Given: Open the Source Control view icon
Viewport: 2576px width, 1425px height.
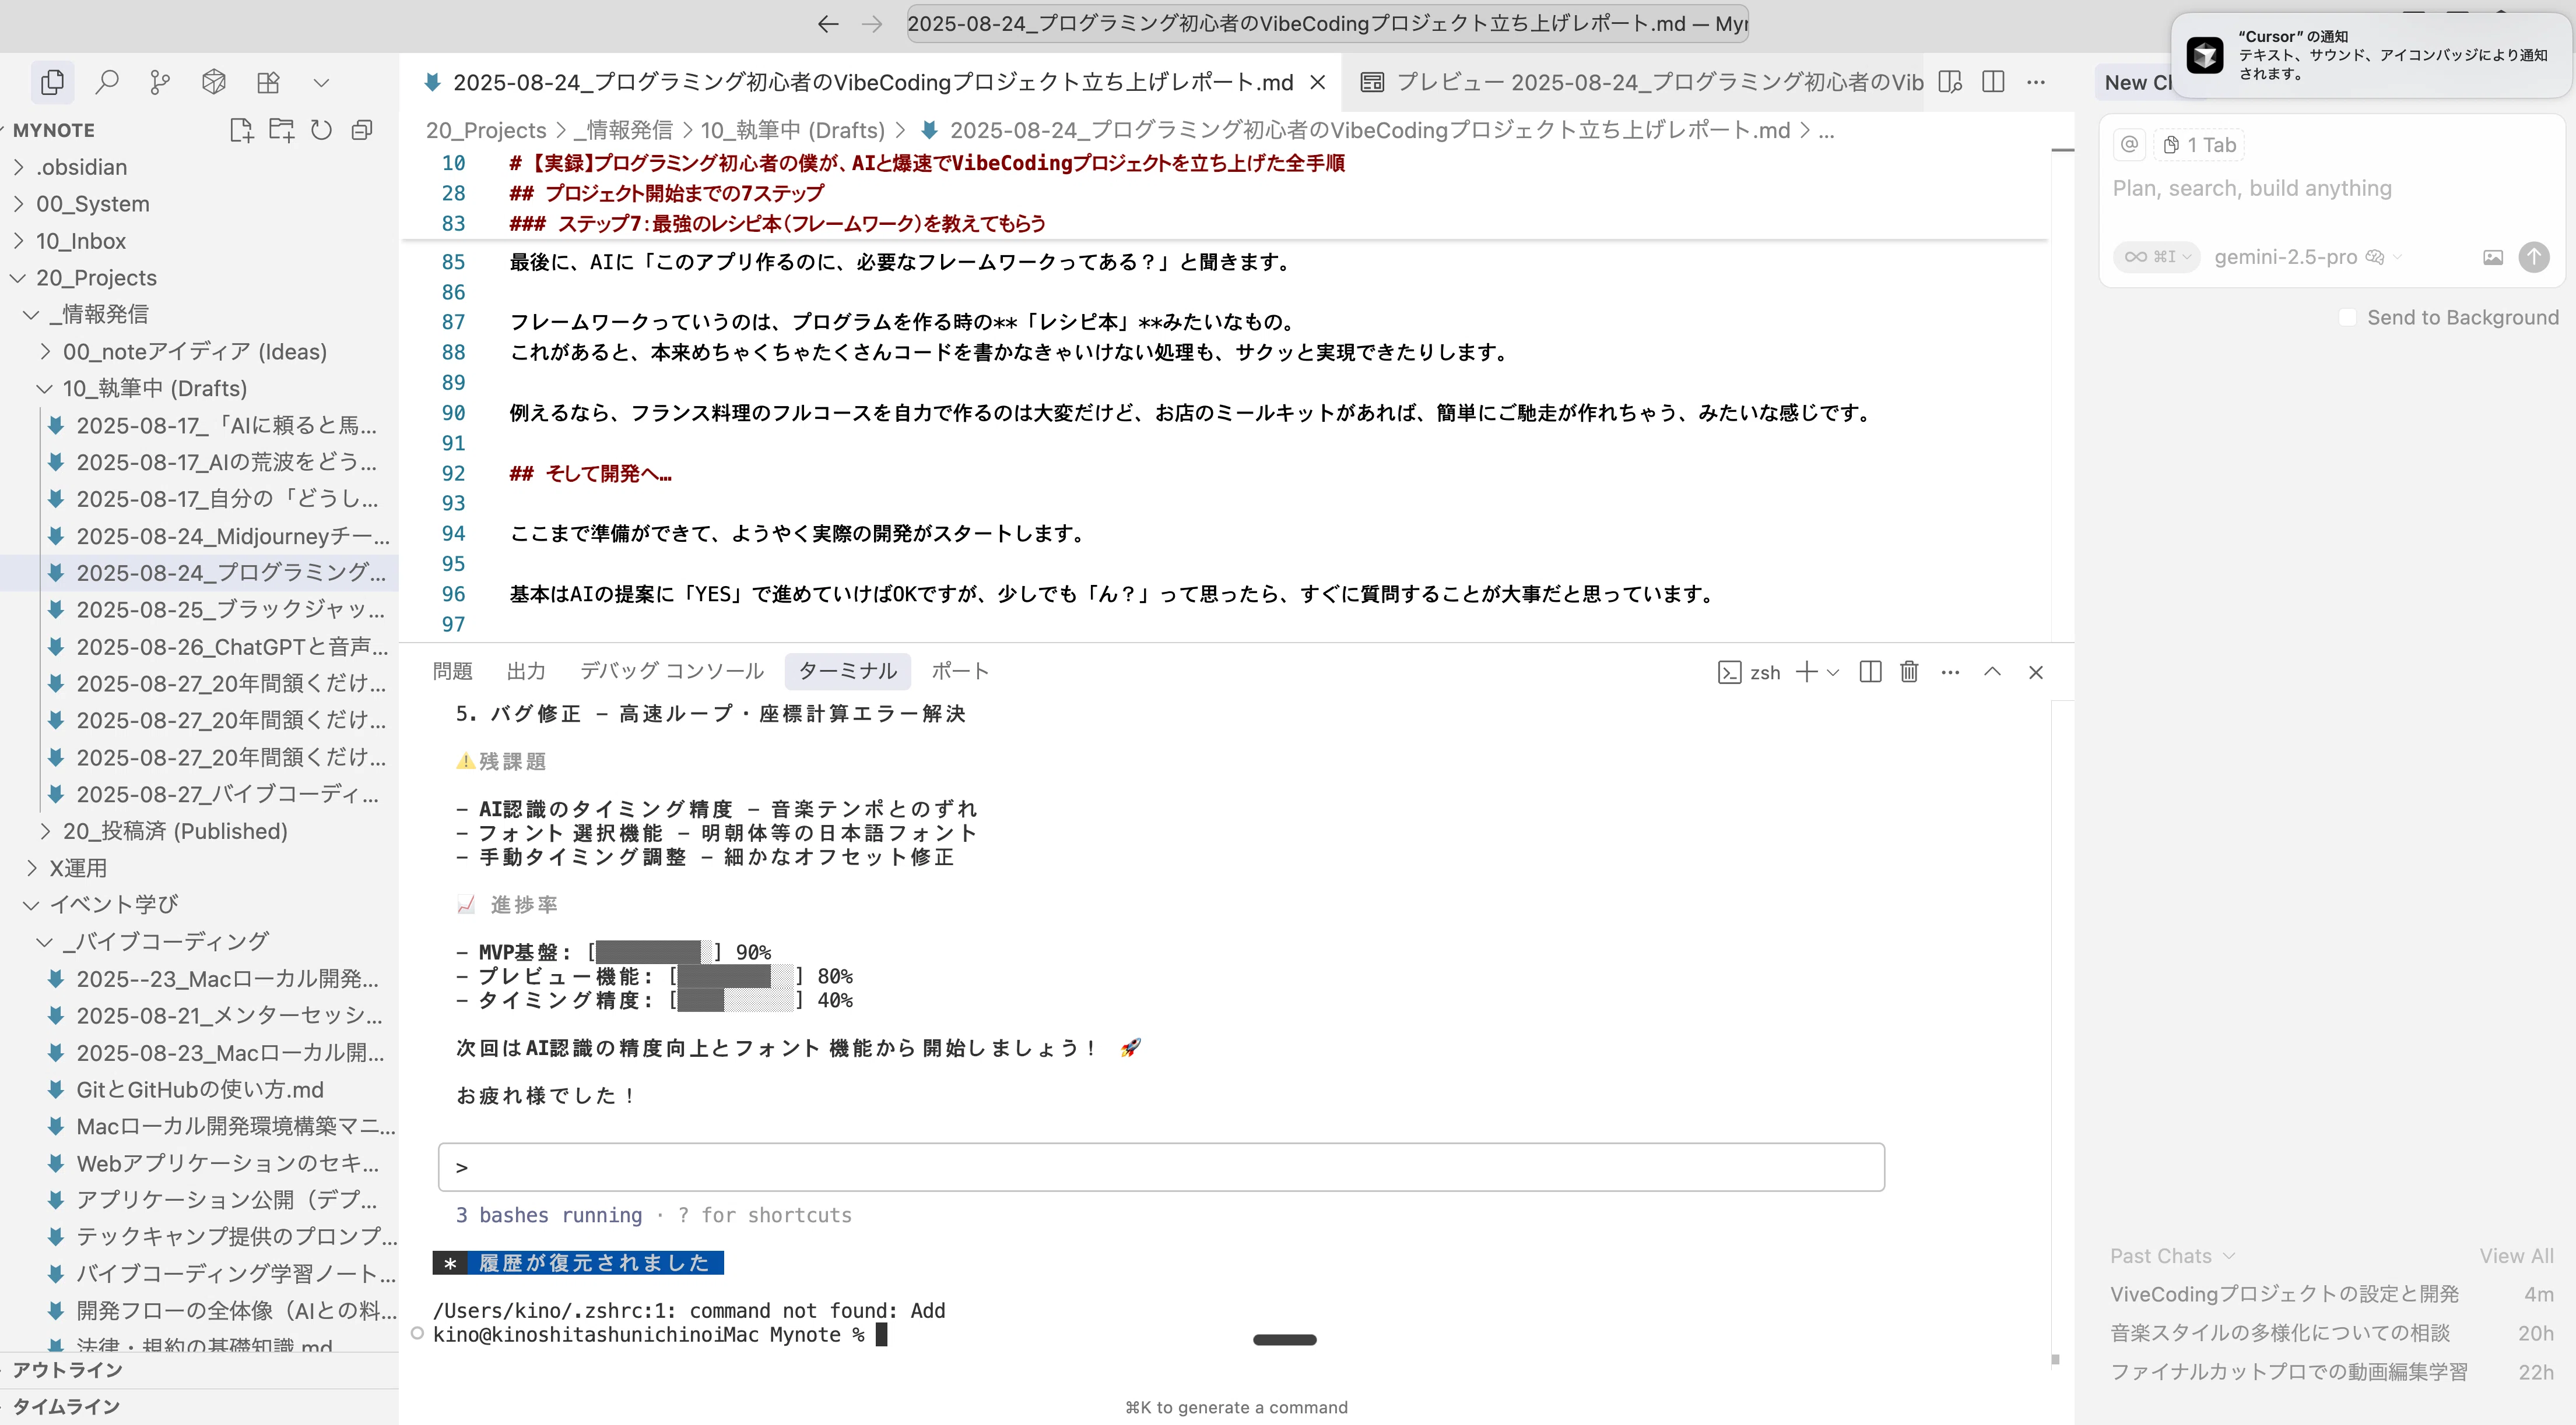Looking at the screenshot, I should click(x=160, y=82).
